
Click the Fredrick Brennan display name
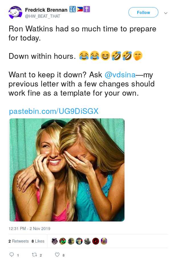click(x=46, y=10)
